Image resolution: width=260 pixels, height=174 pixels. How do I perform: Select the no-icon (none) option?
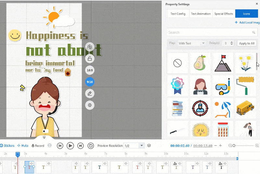click(177, 63)
